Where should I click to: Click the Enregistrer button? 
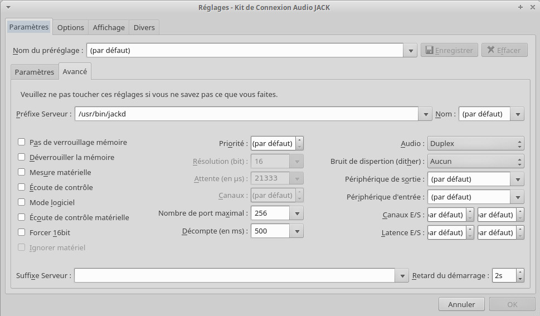click(x=449, y=50)
